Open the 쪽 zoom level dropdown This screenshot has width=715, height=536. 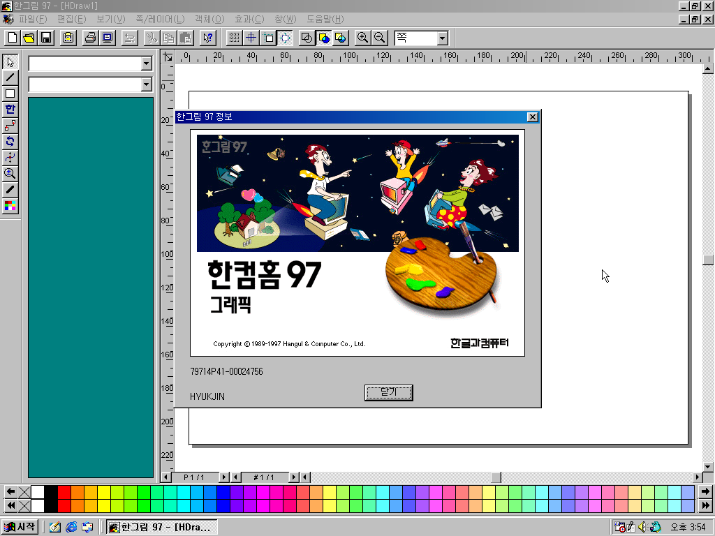(x=442, y=38)
